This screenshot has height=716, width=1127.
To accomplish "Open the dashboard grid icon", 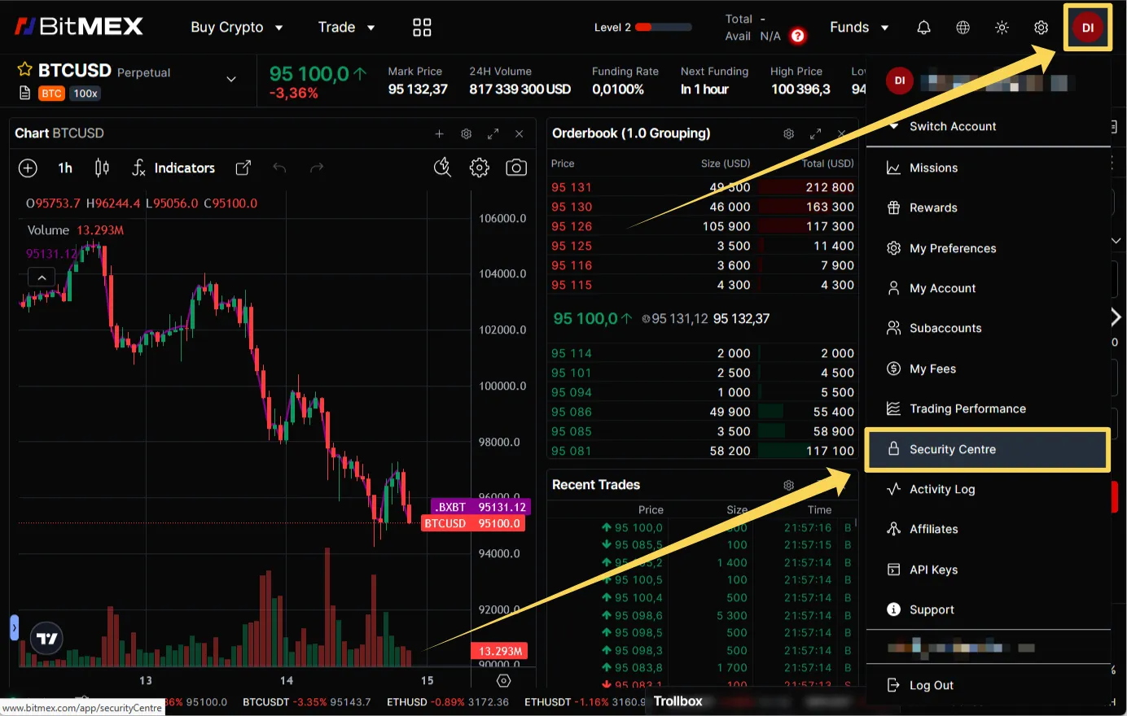I will tap(422, 28).
